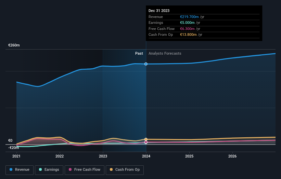The width and height of the screenshot is (281, 179).
Task: Click the €0 y-axis label
Action: click(10, 140)
